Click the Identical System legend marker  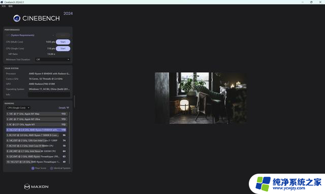coord(51,168)
